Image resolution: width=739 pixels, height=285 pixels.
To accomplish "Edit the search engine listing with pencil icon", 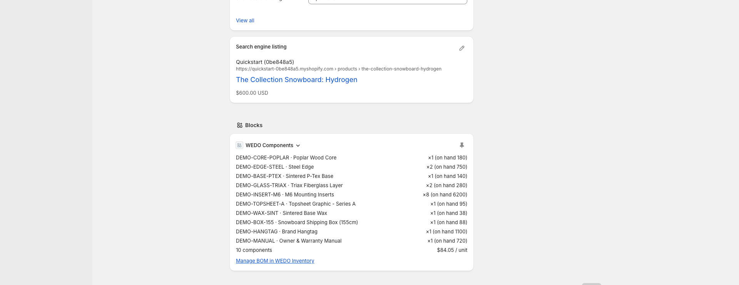I will click(461, 48).
